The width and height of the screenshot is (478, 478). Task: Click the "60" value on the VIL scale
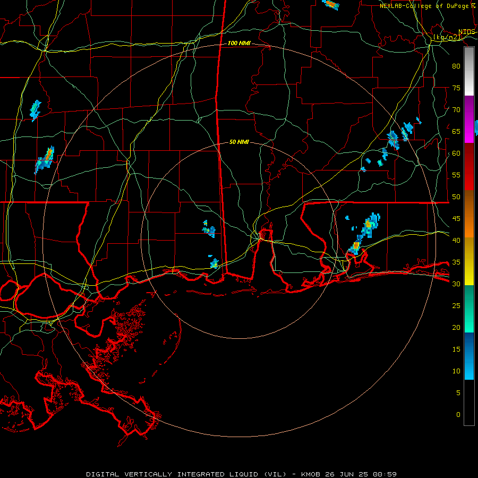456,153
